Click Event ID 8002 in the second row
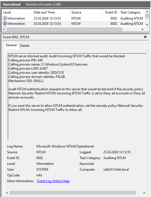This screenshot has width=151, height=197. 114,24
